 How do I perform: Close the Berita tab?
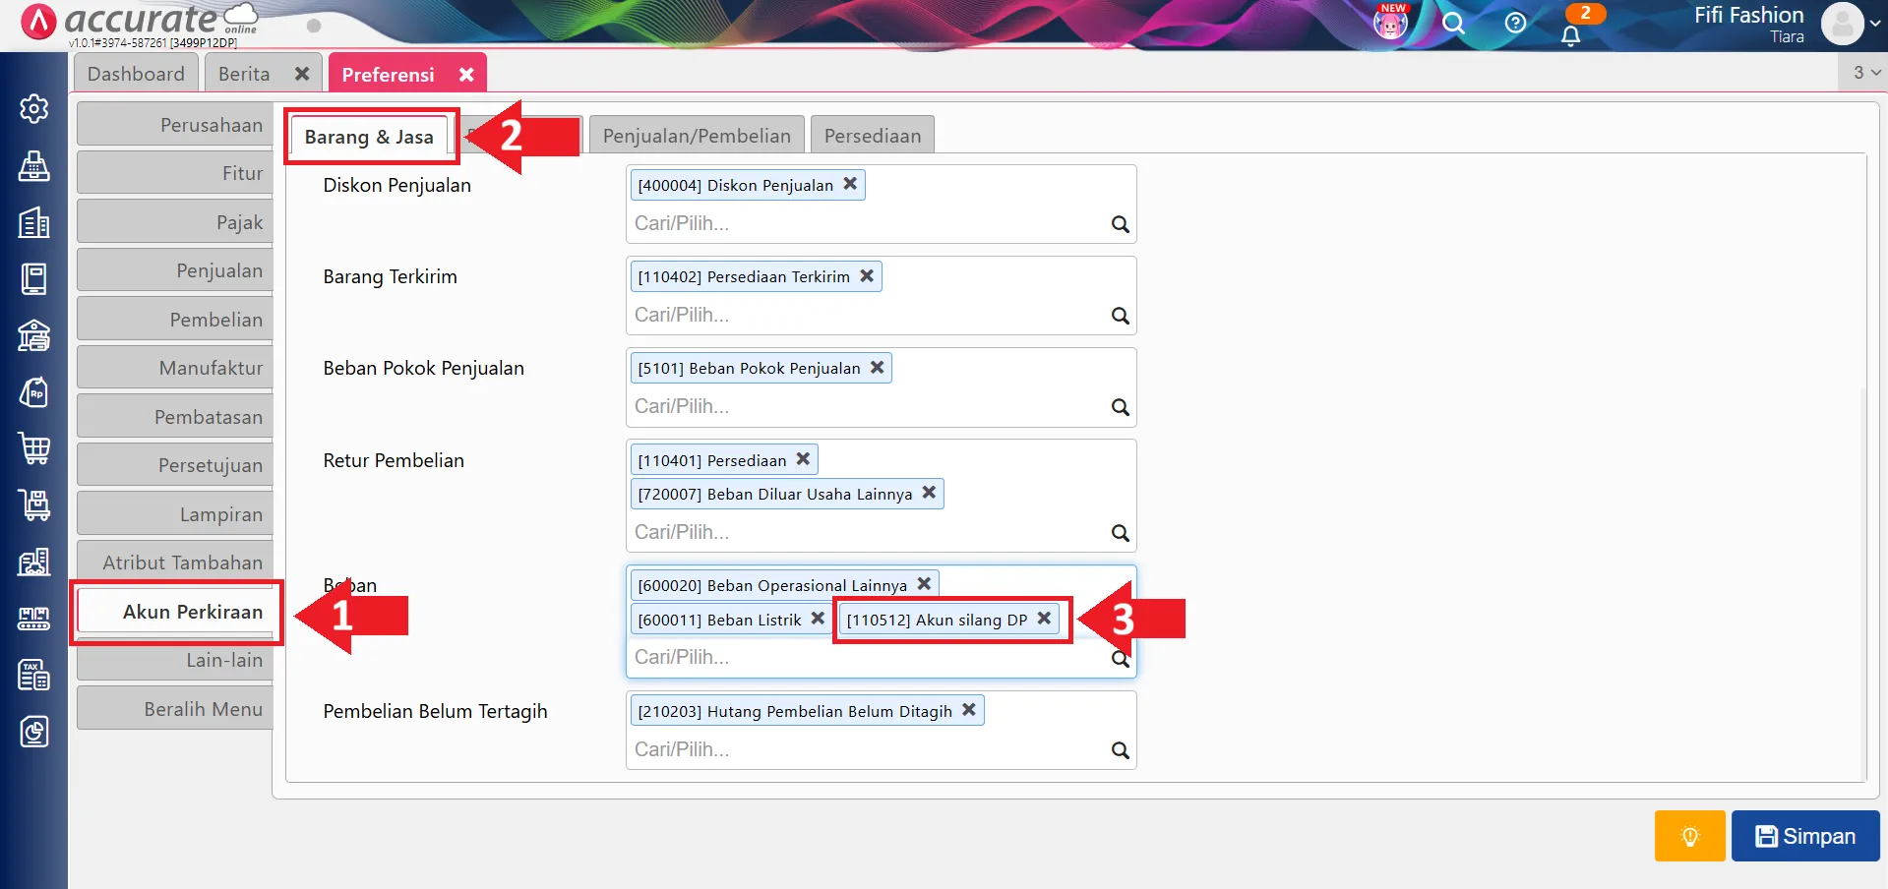302,74
